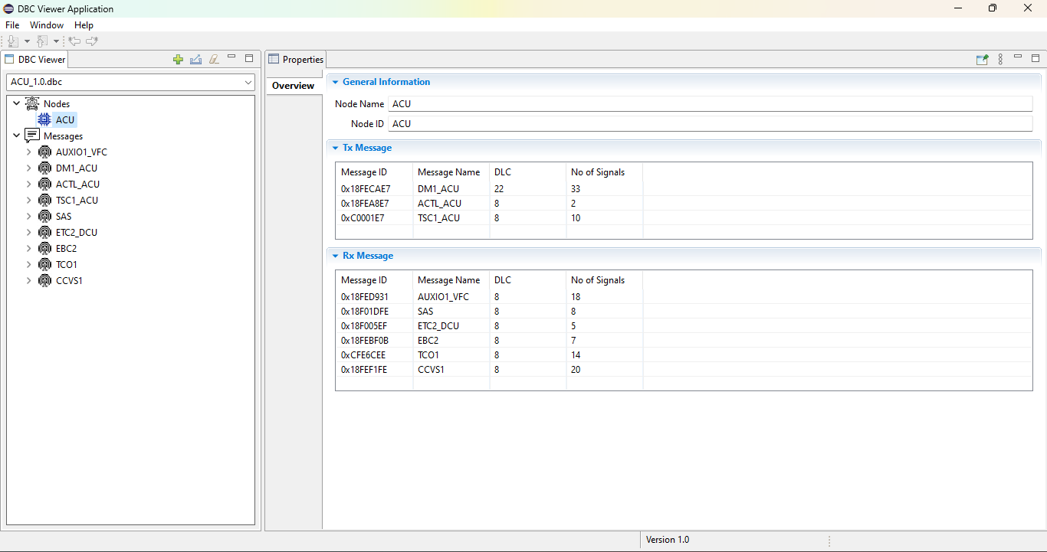Open the Help menu
This screenshot has width=1047, height=552.
pos(84,25)
